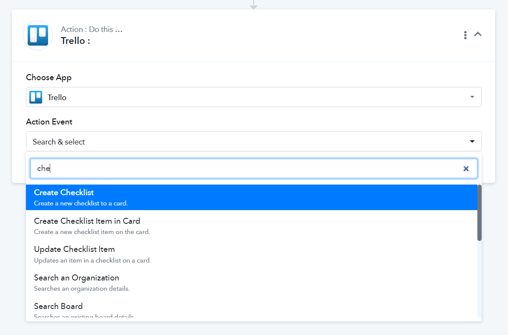Image resolution: width=508 pixels, height=335 pixels.
Task: Select Create Checklist Item in Card
Action: tap(251, 226)
